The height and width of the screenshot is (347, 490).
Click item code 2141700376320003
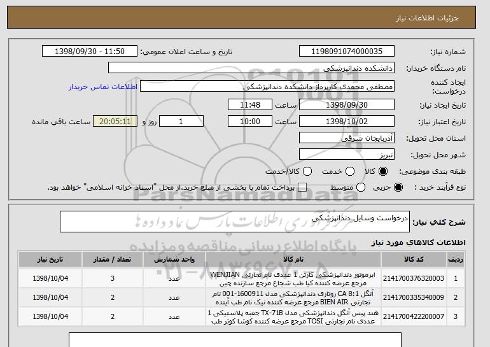[414, 278]
